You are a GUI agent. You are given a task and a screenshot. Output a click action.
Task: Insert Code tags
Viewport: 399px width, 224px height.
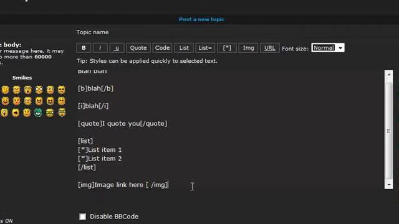pyautogui.click(x=162, y=48)
